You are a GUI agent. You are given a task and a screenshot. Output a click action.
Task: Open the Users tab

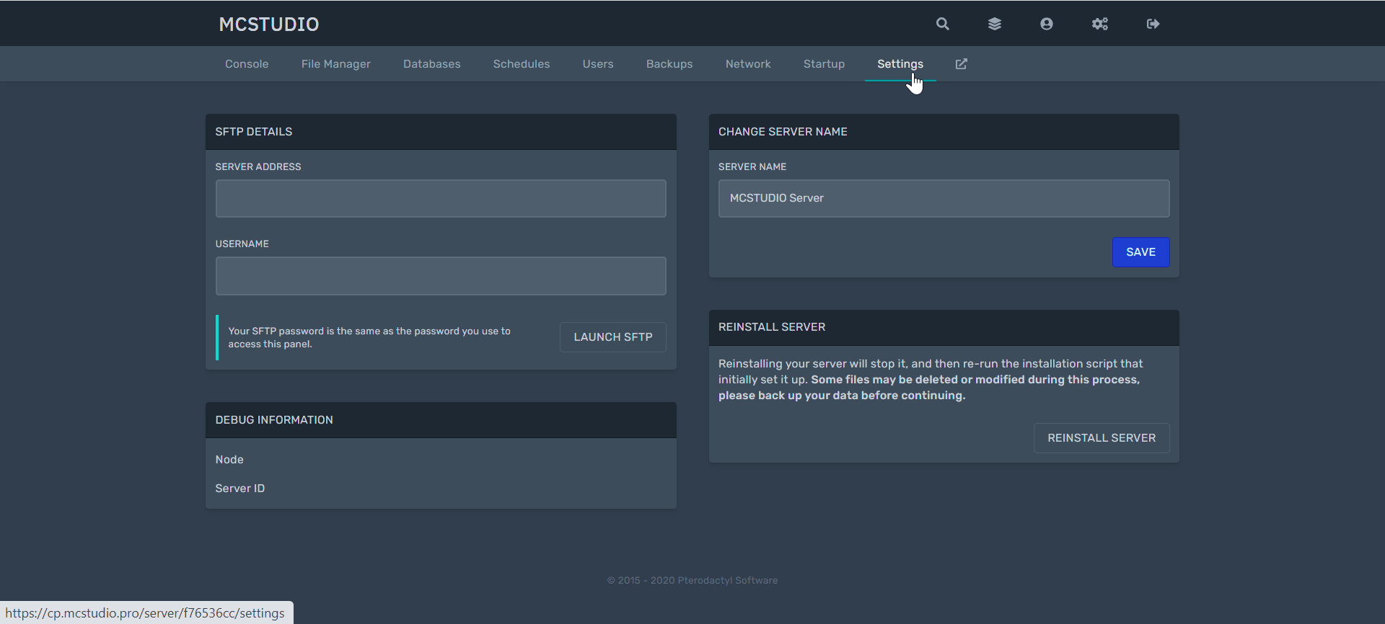(598, 64)
